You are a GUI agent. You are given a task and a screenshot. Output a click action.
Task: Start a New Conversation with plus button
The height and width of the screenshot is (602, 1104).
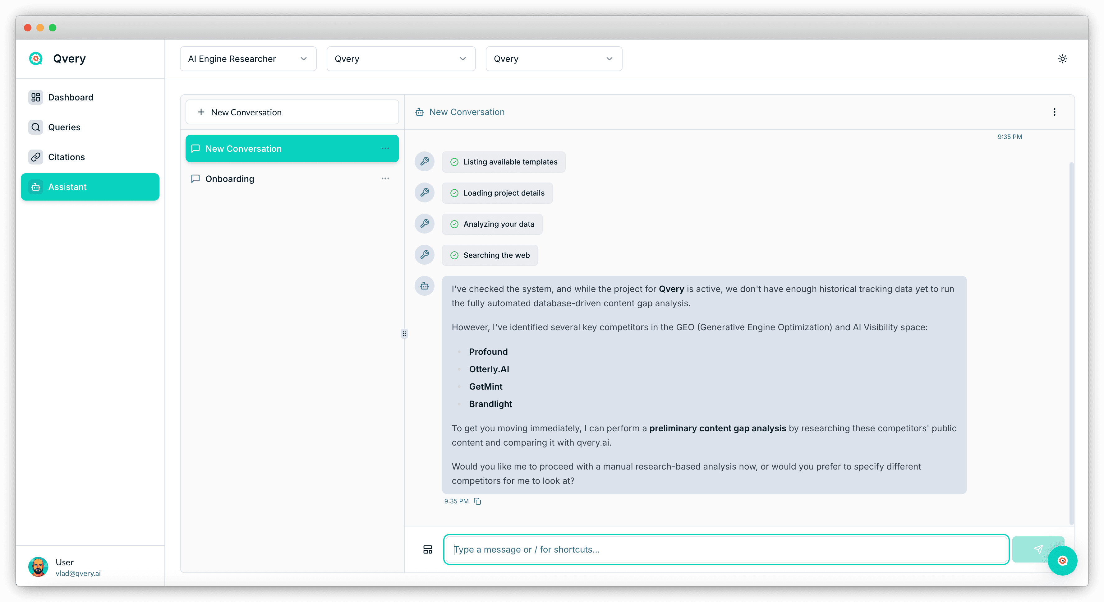pyautogui.click(x=292, y=112)
